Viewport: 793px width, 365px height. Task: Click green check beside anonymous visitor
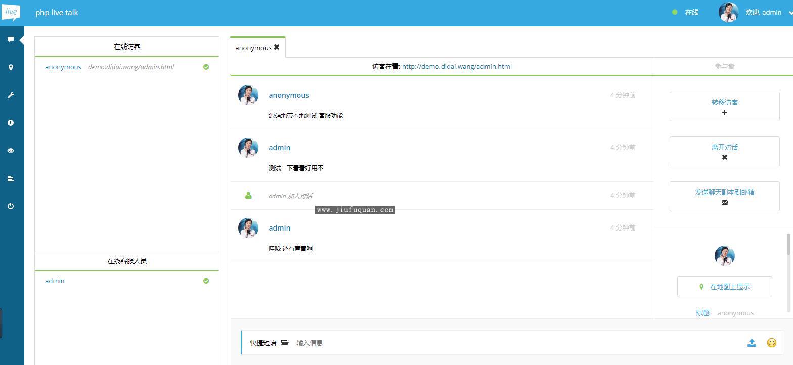click(x=206, y=67)
